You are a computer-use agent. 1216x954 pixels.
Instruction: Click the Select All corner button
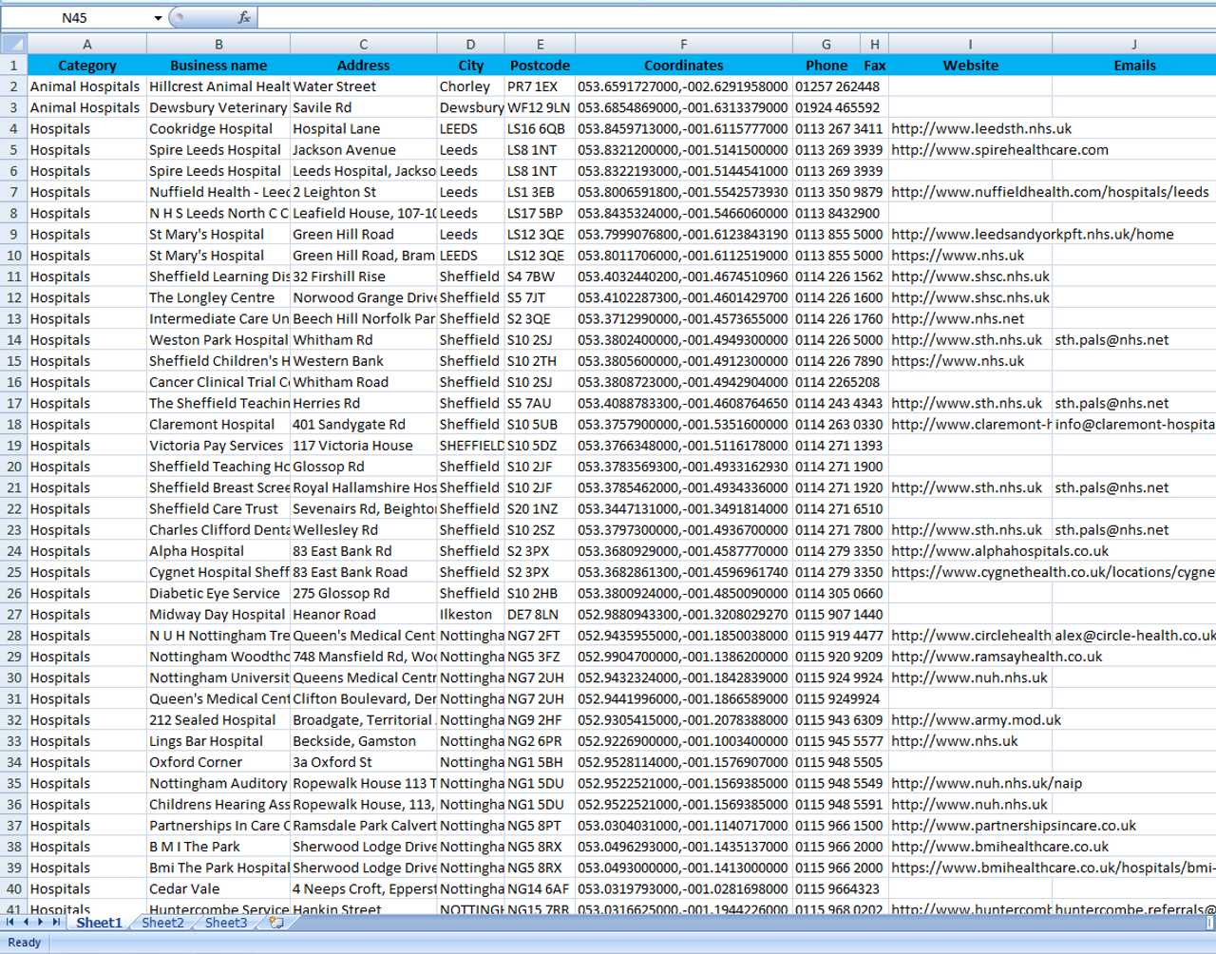[13, 44]
